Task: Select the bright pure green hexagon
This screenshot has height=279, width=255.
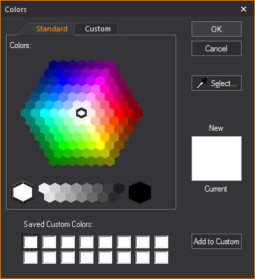Action: 63,146
